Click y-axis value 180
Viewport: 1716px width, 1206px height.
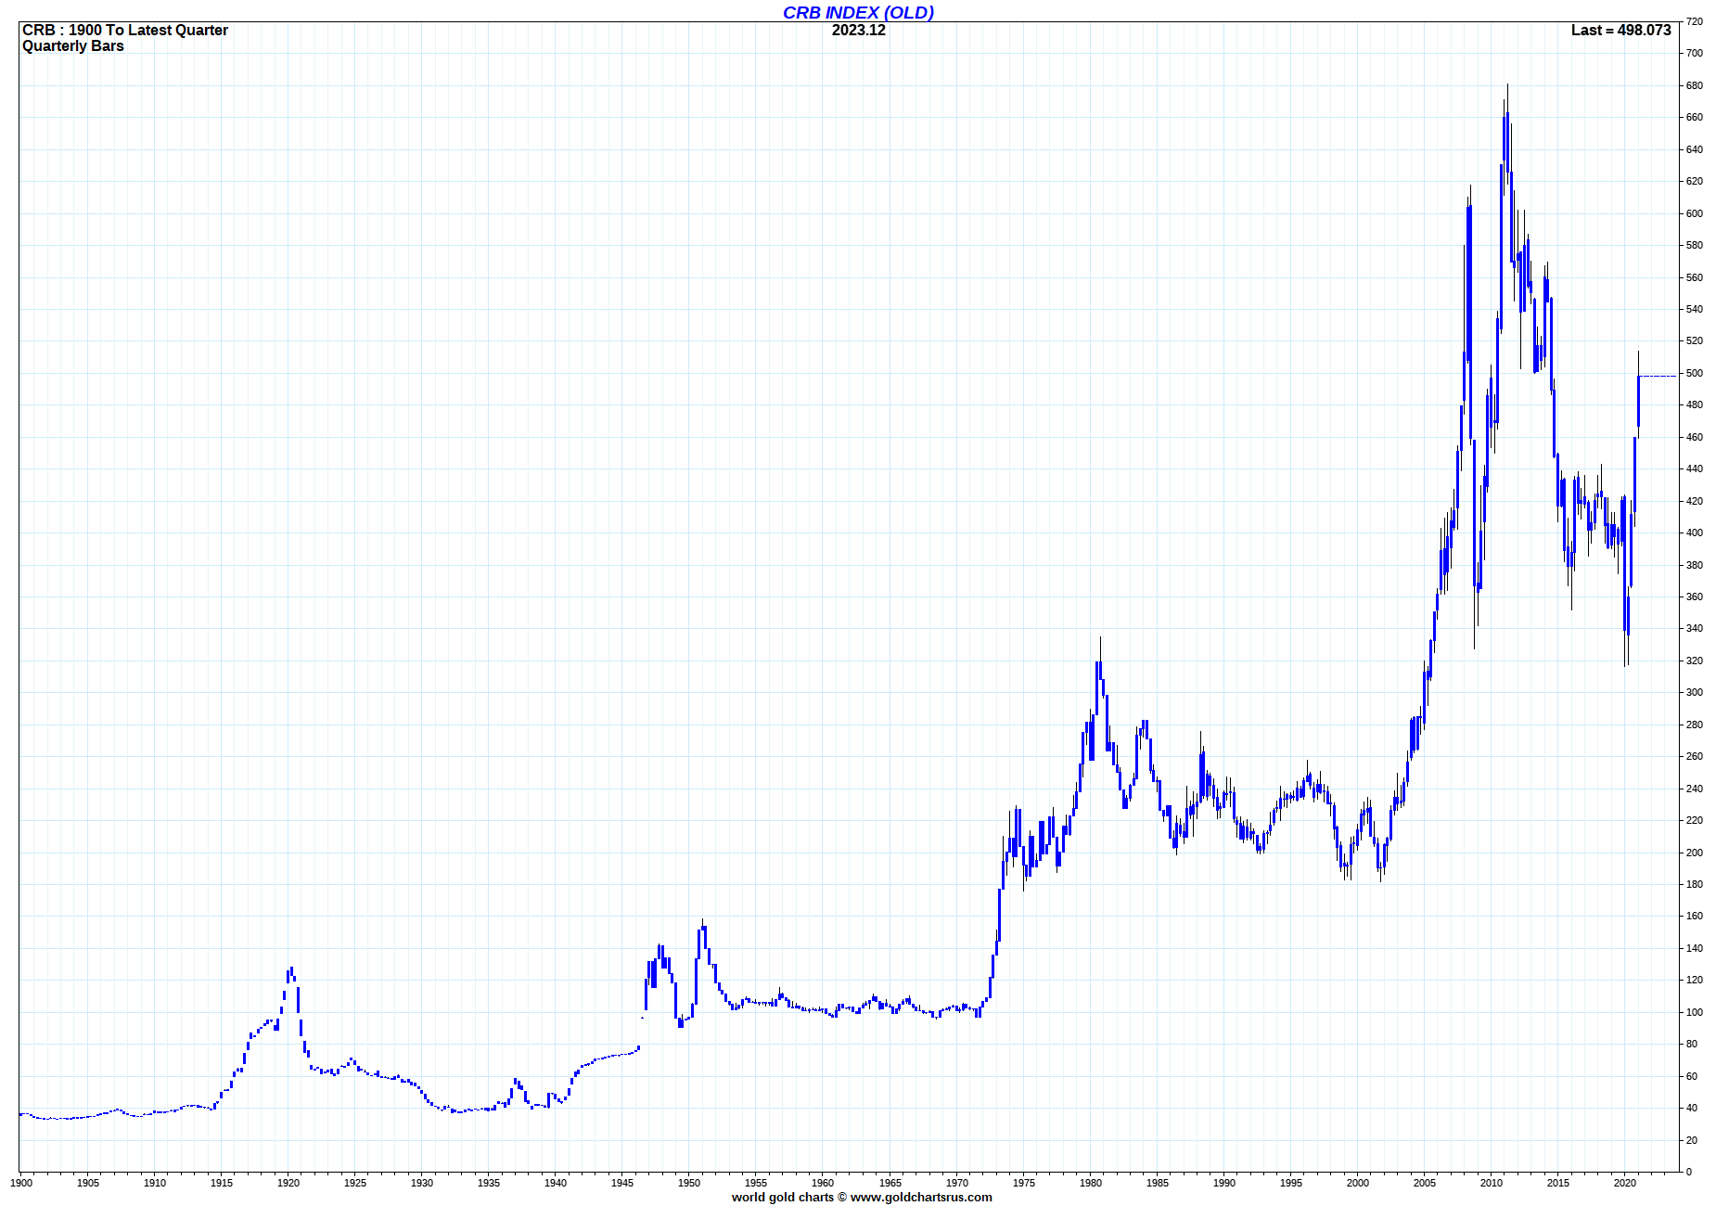[x=1695, y=884]
